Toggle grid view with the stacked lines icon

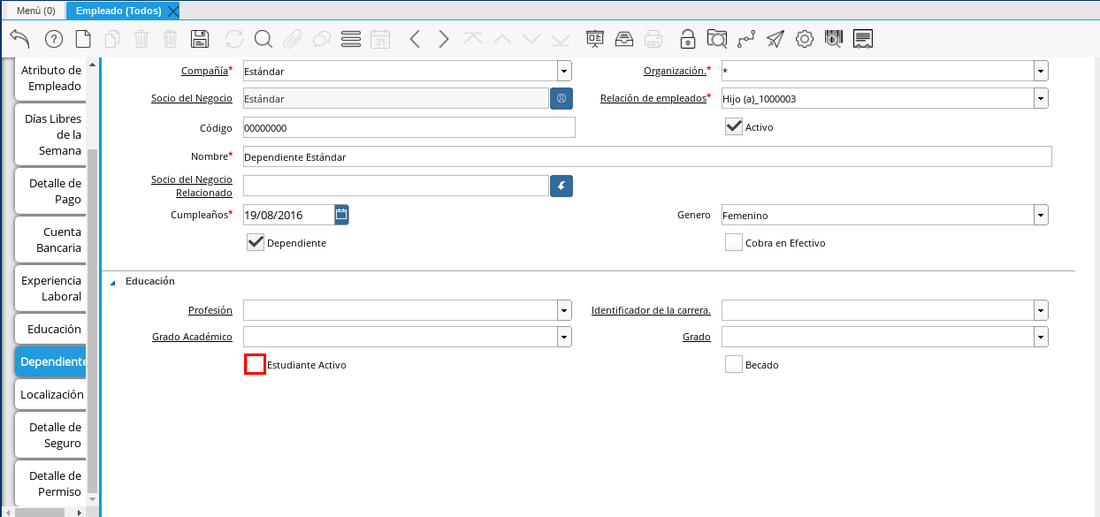tap(350, 39)
